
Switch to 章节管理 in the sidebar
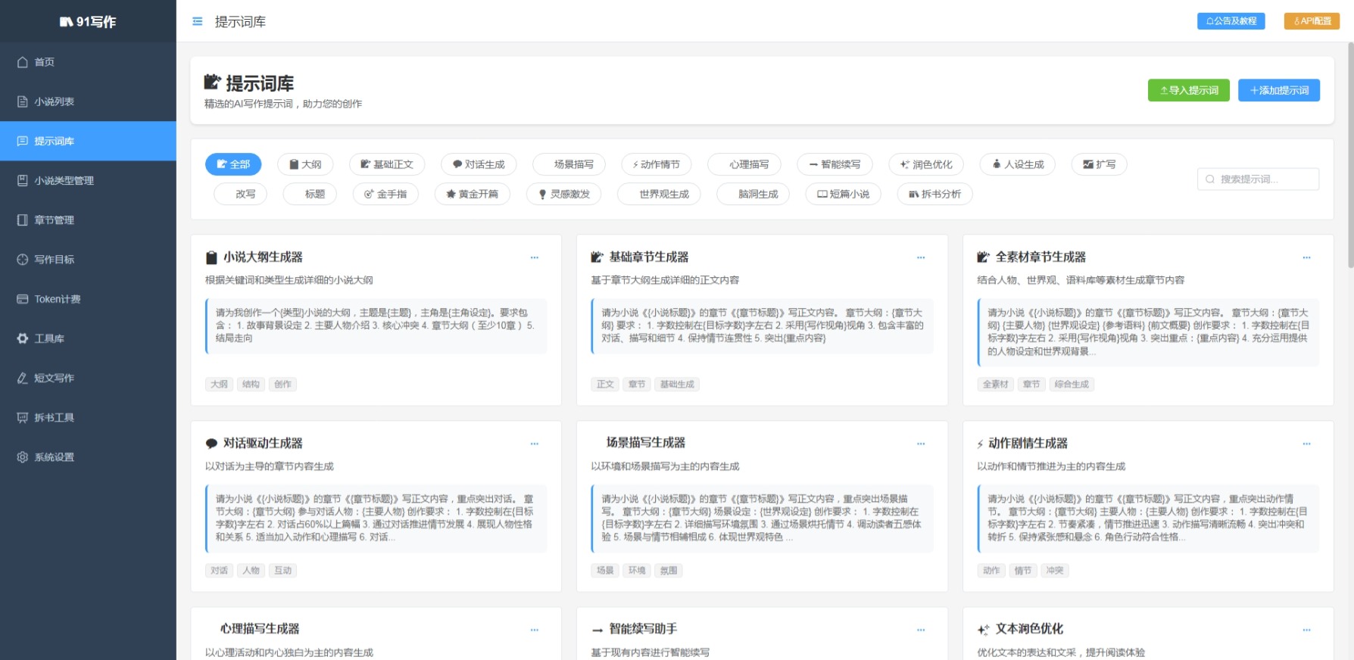(54, 220)
